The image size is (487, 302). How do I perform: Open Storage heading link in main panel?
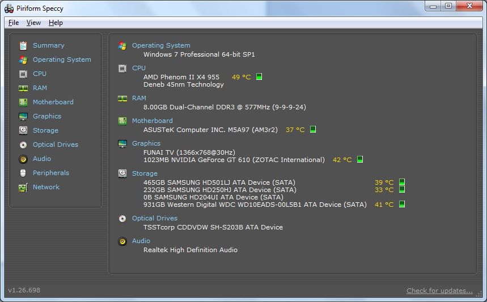click(145, 173)
